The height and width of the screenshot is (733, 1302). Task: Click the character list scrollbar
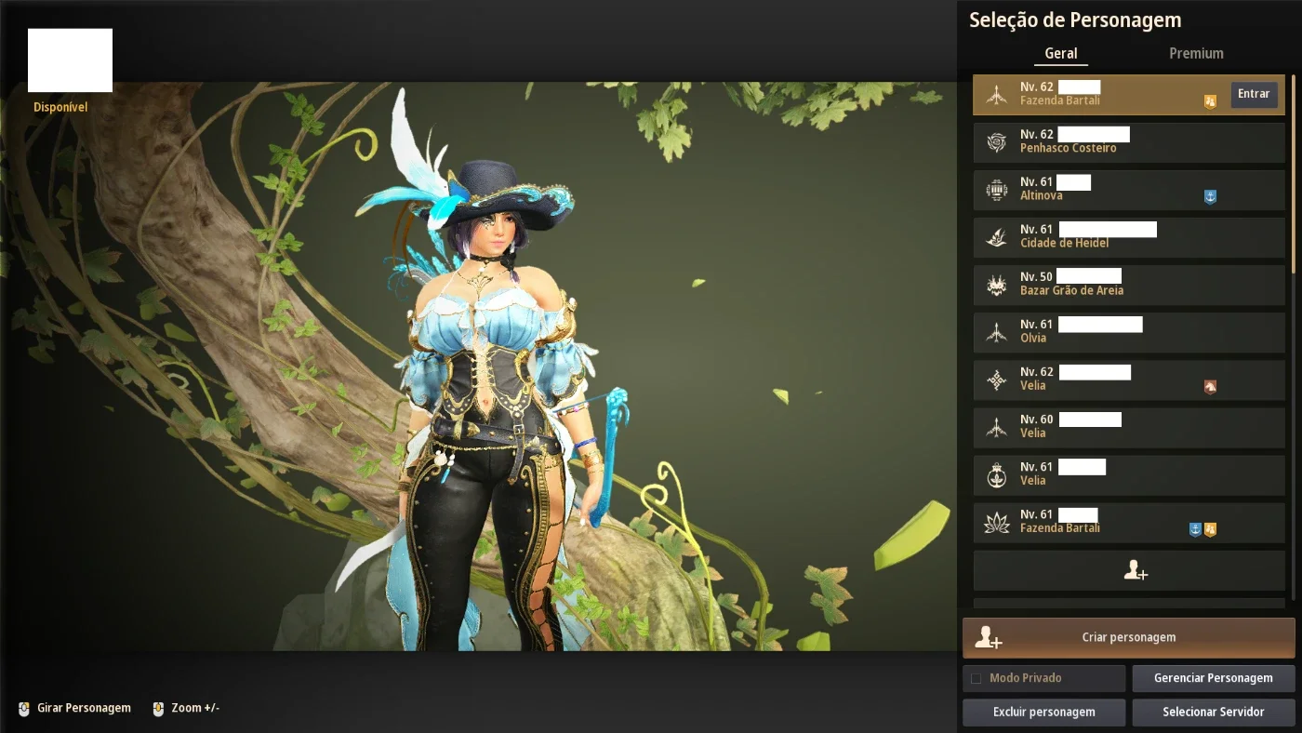1293,174
